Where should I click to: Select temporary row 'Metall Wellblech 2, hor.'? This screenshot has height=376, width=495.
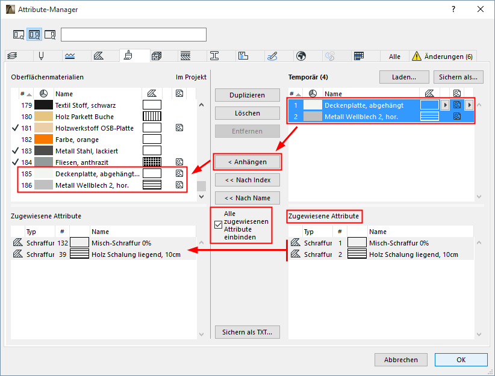381,116
